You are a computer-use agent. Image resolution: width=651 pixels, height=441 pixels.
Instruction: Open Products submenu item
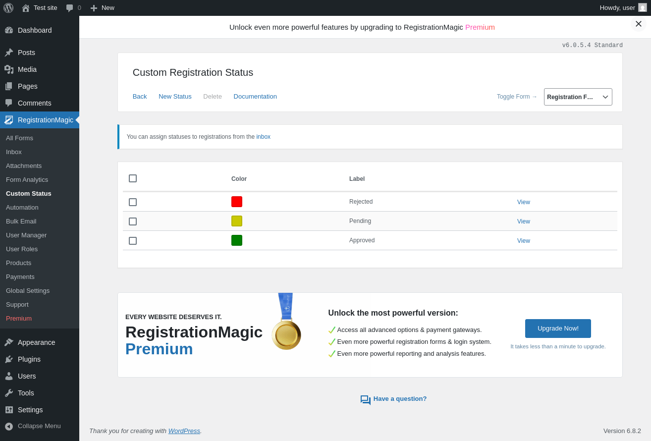[18, 263]
